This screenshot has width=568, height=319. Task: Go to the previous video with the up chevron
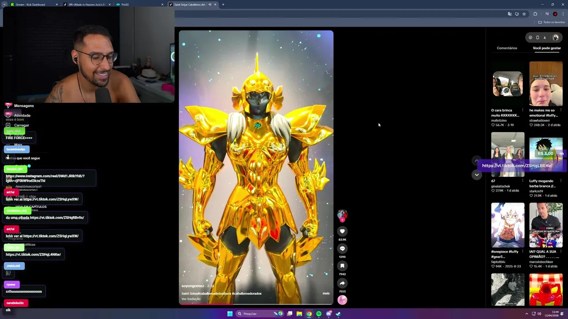coord(477,161)
